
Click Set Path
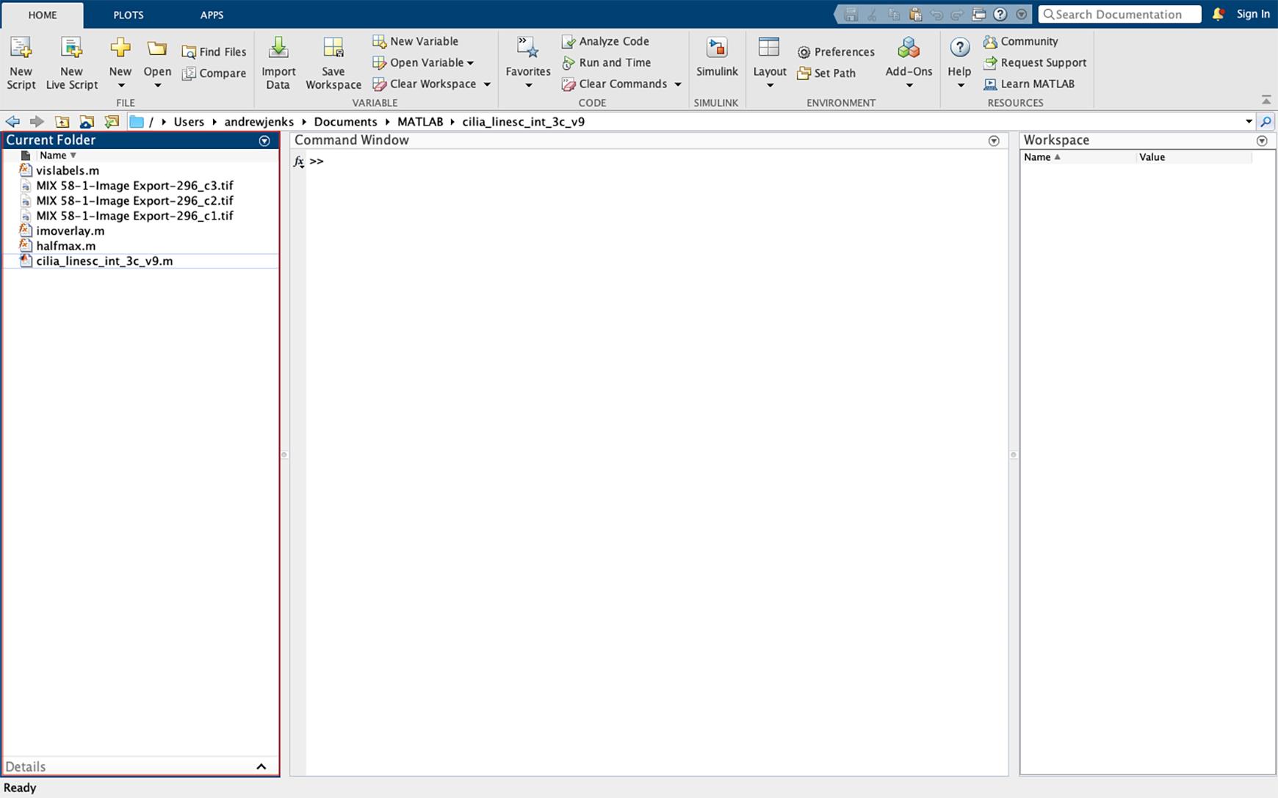tap(826, 73)
